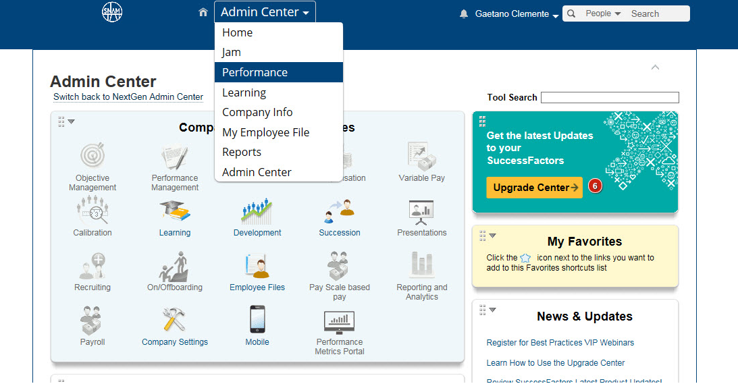Select Jam from the menu
Viewport: 738px width, 386px height.
pyautogui.click(x=279, y=52)
